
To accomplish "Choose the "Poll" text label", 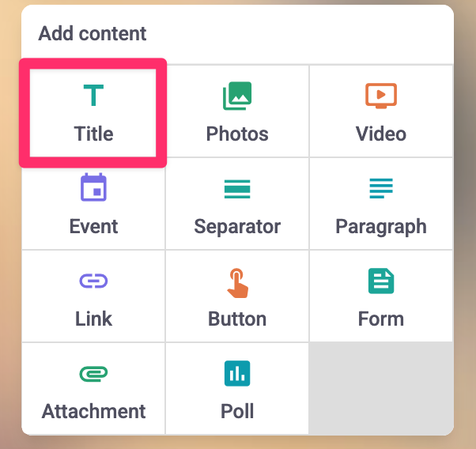I will (x=237, y=411).
